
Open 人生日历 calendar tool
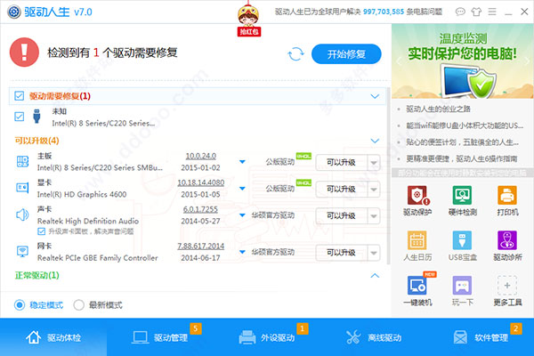(417, 240)
